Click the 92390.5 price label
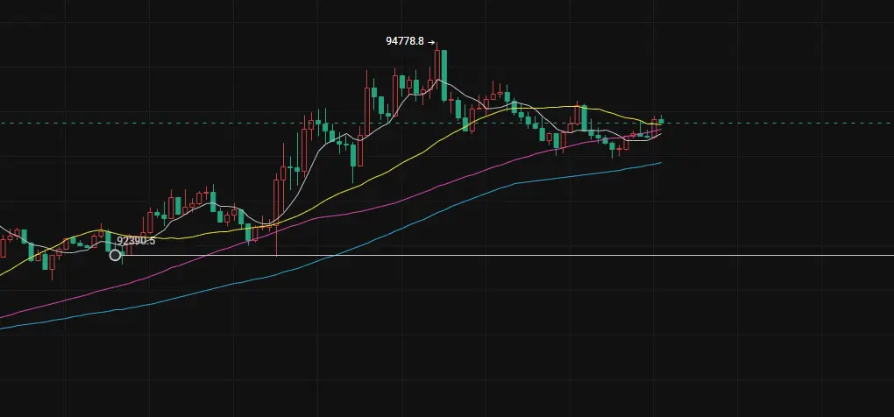894x417 pixels. (x=136, y=241)
